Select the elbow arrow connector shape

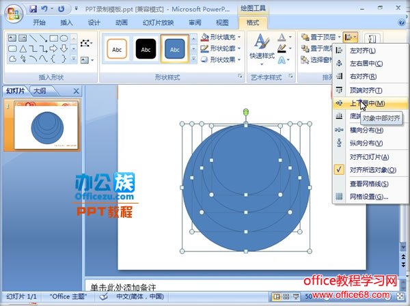click(x=43, y=48)
